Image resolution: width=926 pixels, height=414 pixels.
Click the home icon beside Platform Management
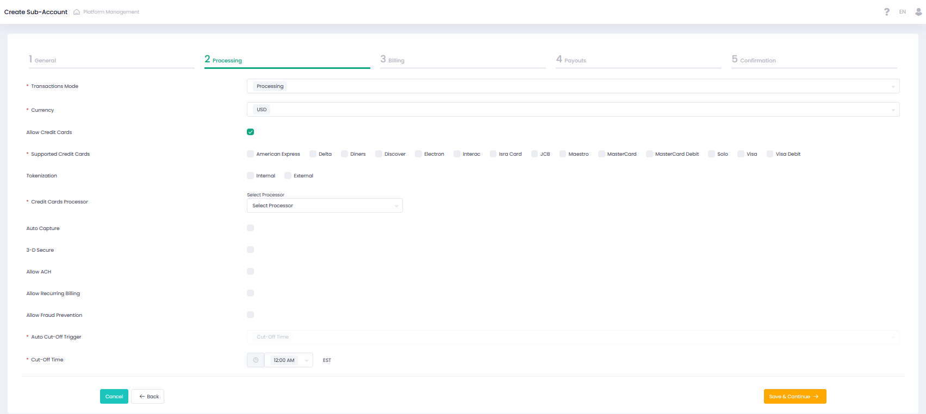77,12
